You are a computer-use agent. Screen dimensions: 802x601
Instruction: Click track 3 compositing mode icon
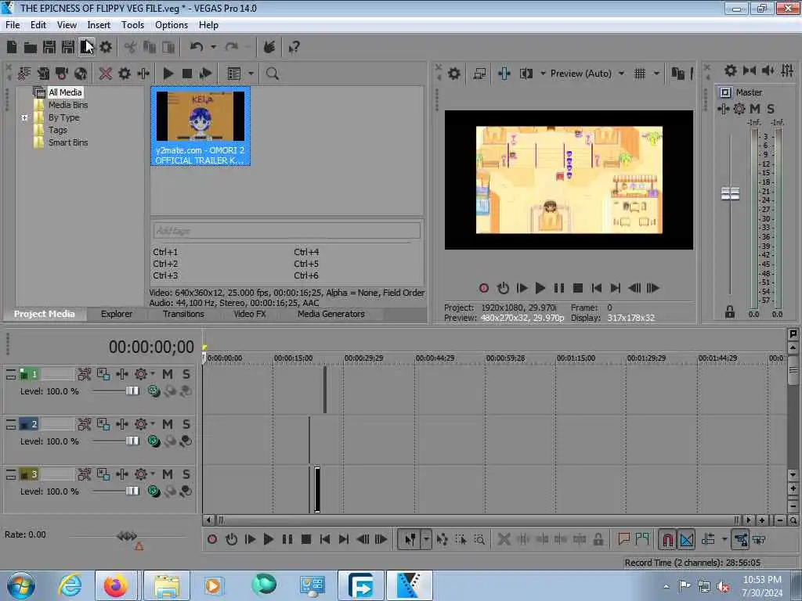pos(154,491)
